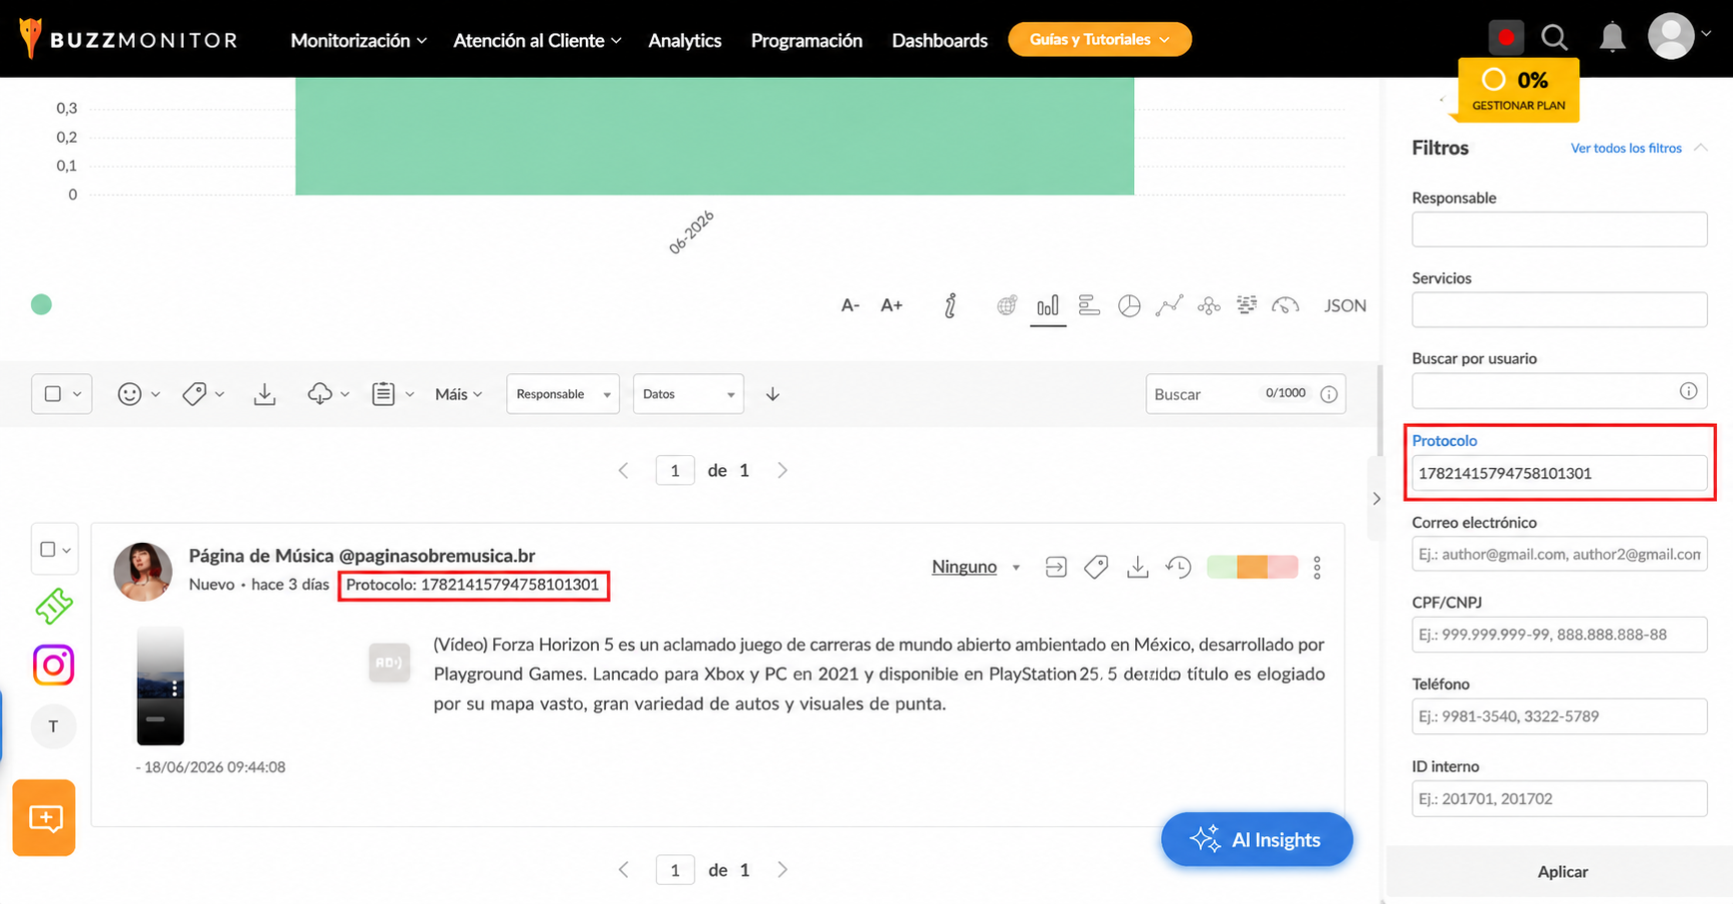
Task: Open the cloud export dropdown
Action: coord(328,394)
